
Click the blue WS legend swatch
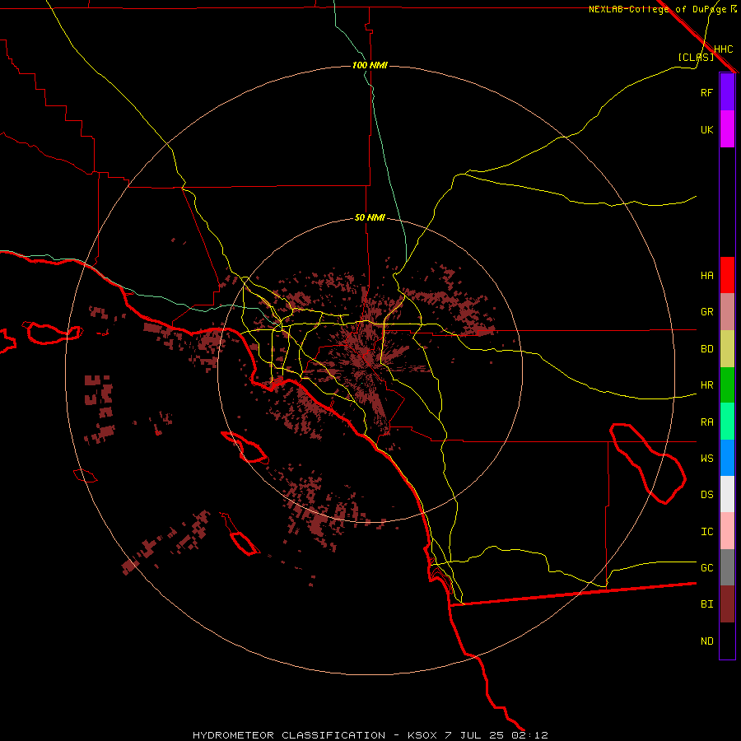727,458
